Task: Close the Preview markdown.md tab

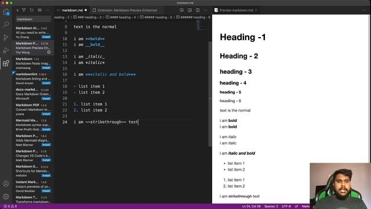Action: pos(256,10)
